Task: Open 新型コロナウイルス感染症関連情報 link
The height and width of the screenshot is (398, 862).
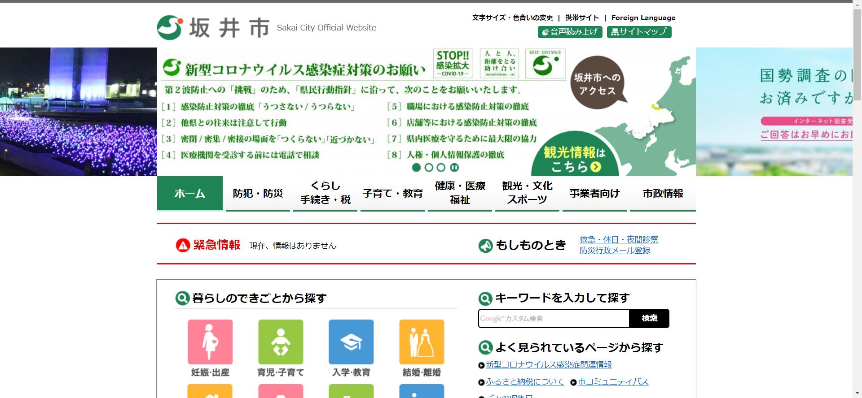Action: (x=549, y=365)
